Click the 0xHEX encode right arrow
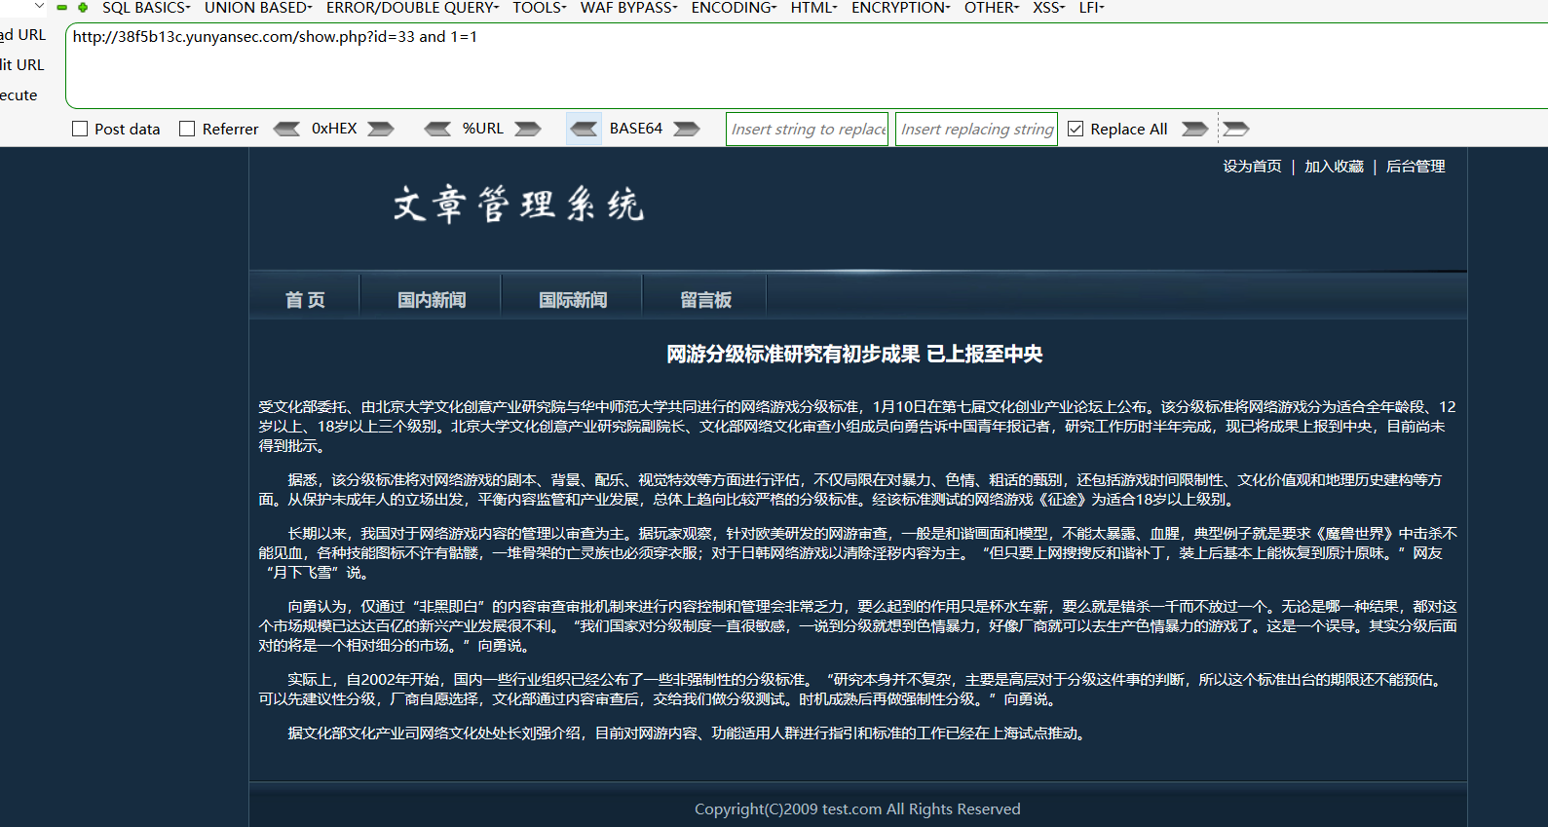 click(x=381, y=129)
